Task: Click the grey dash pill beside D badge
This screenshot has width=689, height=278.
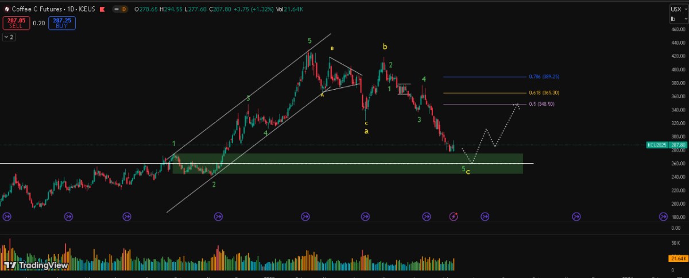Action: tap(115, 10)
